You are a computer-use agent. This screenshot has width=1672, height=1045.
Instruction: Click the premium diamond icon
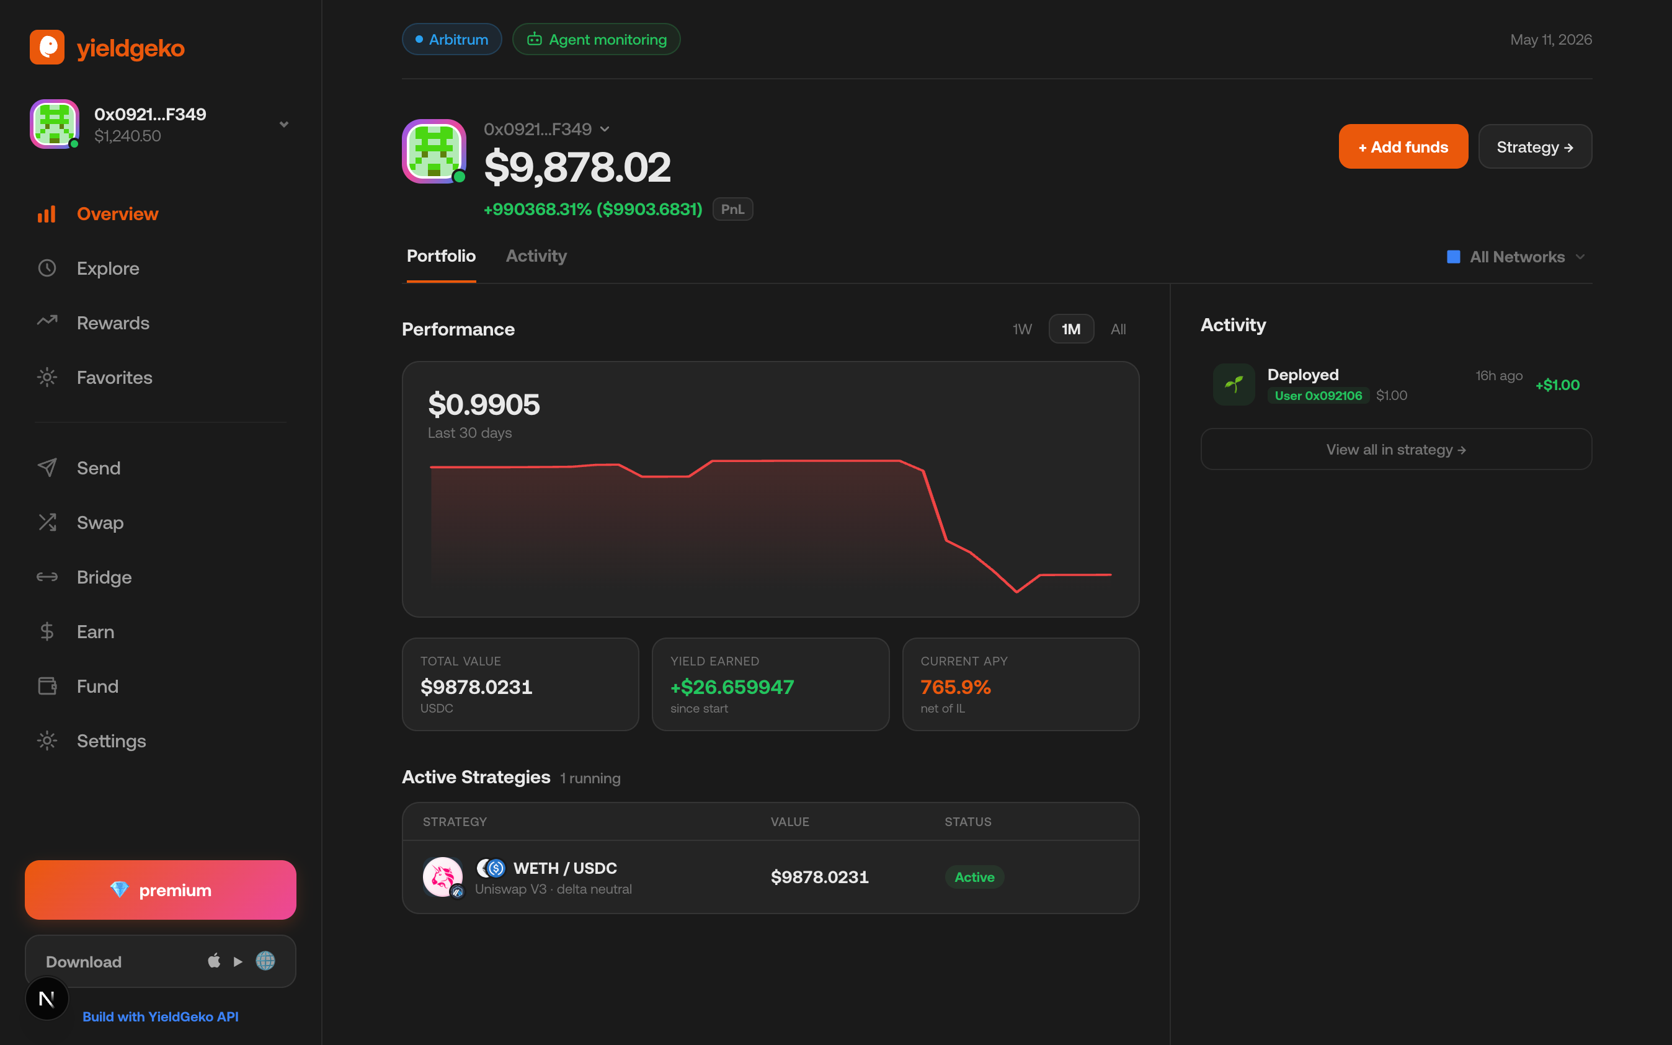120,889
